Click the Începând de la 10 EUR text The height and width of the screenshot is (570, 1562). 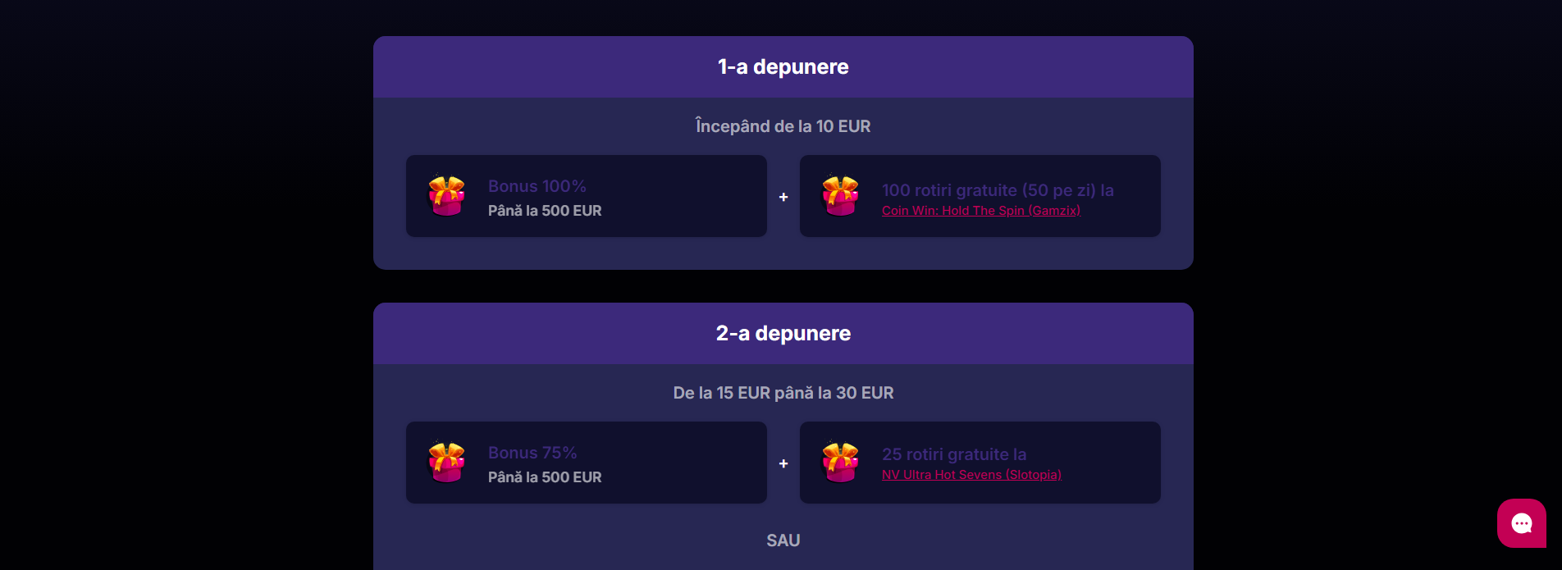[782, 125]
